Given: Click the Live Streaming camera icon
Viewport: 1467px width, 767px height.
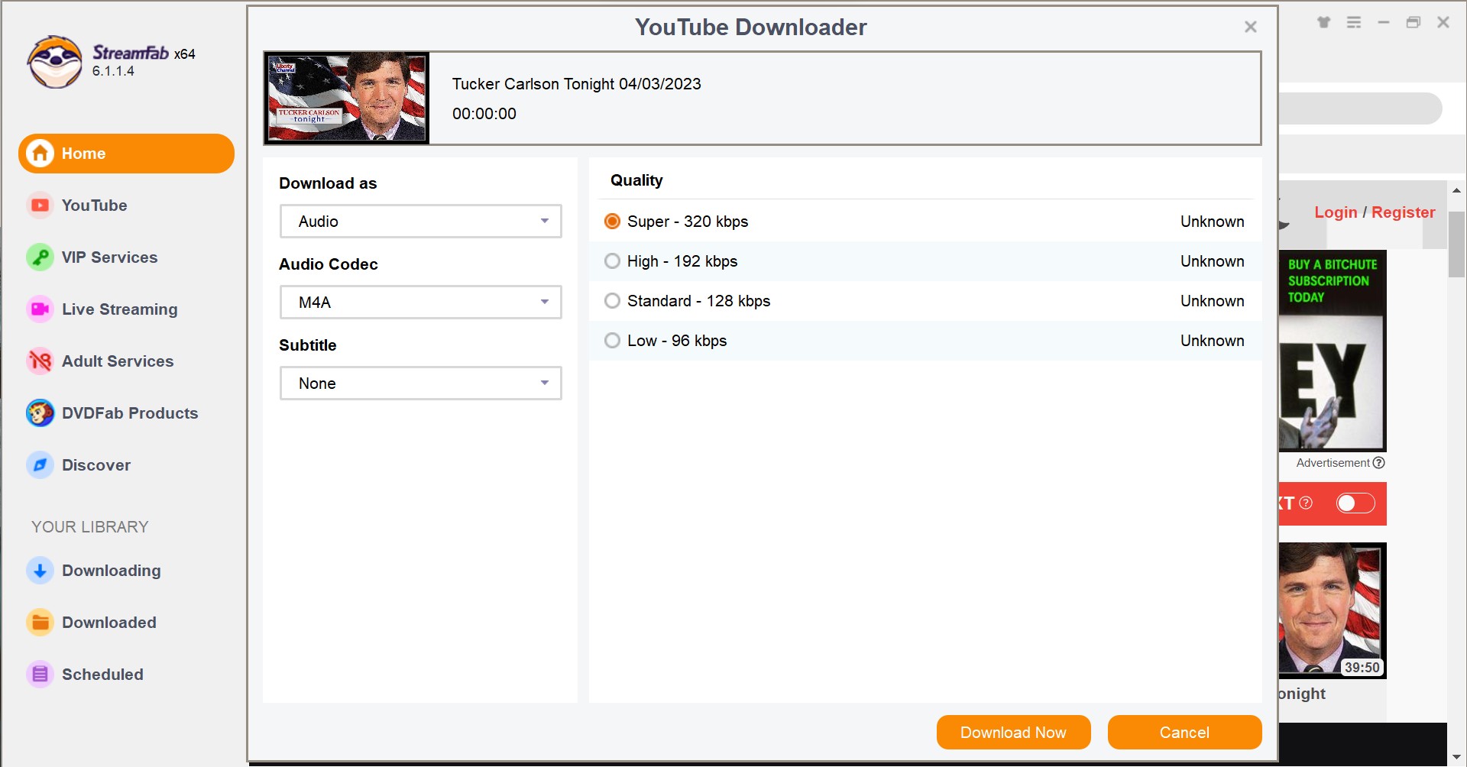Looking at the screenshot, I should pos(40,309).
